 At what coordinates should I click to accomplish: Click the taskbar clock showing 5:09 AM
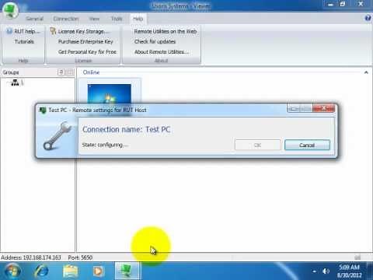pyautogui.click(x=349, y=271)
